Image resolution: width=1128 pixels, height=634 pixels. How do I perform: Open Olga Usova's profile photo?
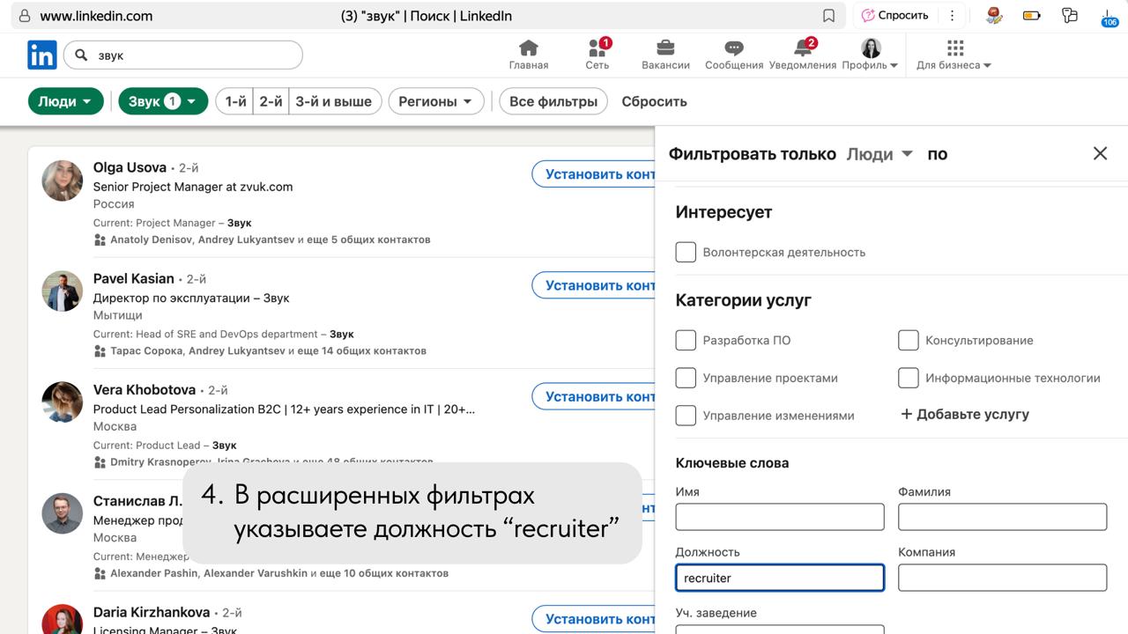[x=63, y=181]
